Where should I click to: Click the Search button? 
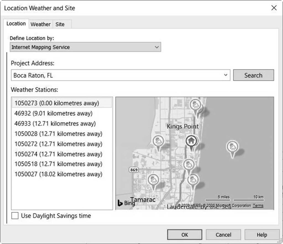pos(253,75)
